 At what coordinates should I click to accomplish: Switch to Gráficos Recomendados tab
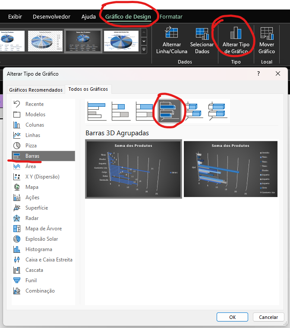coord(36,90)
